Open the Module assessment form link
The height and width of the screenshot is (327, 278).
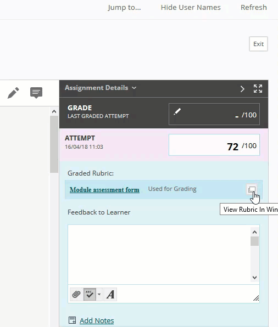pyautogui.click(x=104, y=190)
